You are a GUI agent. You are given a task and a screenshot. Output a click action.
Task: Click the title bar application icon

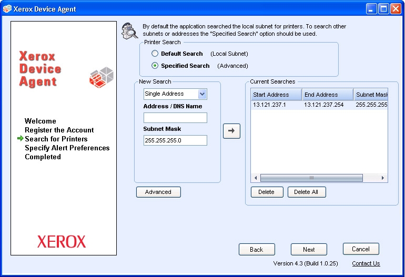point(7,9)
